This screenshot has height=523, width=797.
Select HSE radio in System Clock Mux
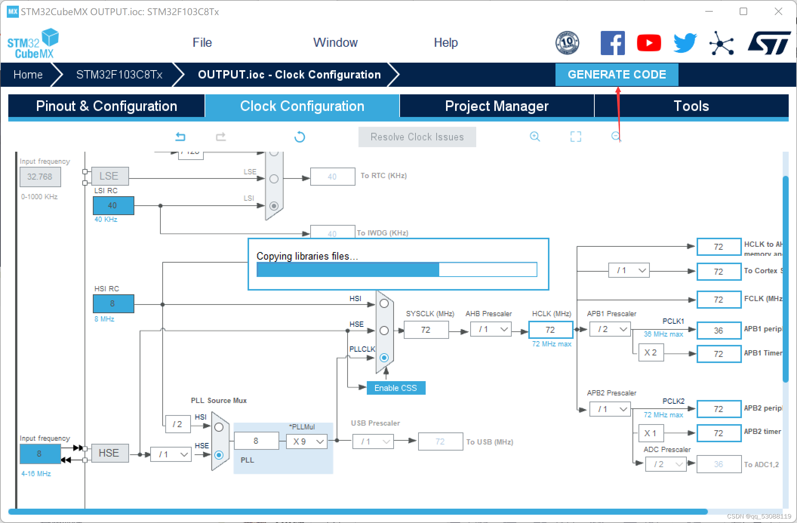(384, 331)
